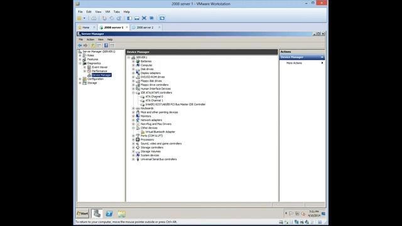
Task: Open the VMware power dropdown arrow
Action: click(x=84, y=18)
